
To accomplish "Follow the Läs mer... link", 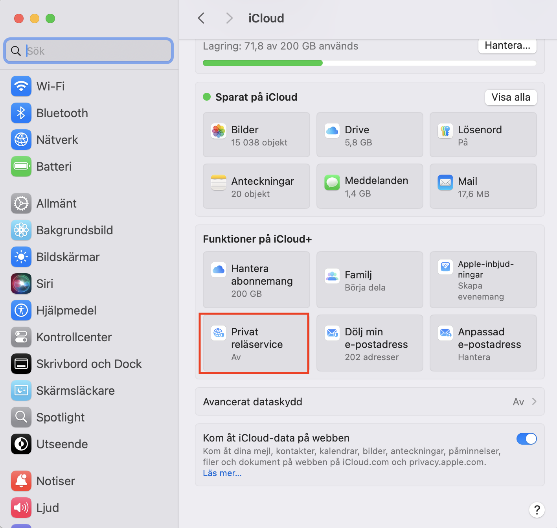I will point(222,473).
